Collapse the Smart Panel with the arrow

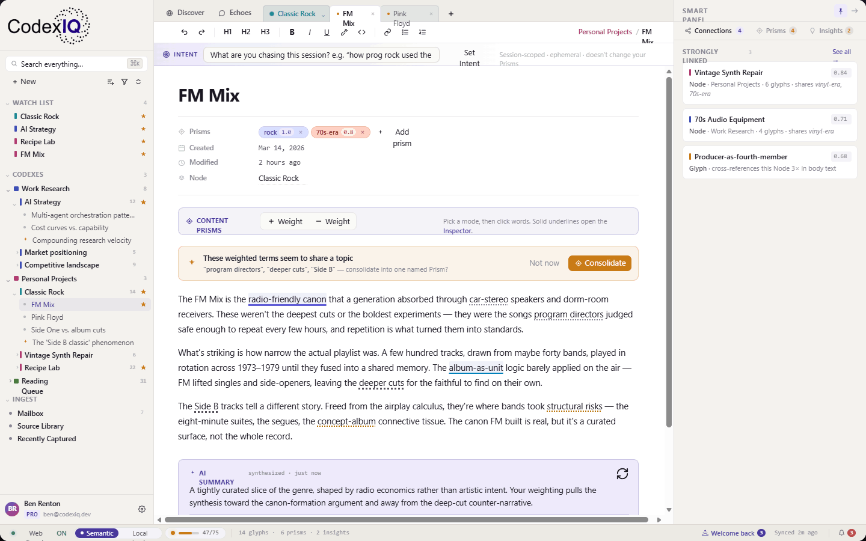tap(855, 11)
